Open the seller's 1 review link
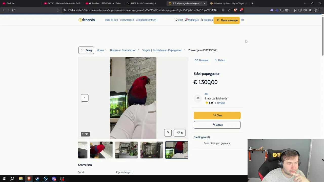Viewport: 324px width, 182px height. pyautogui.click(x=220, y=103)
